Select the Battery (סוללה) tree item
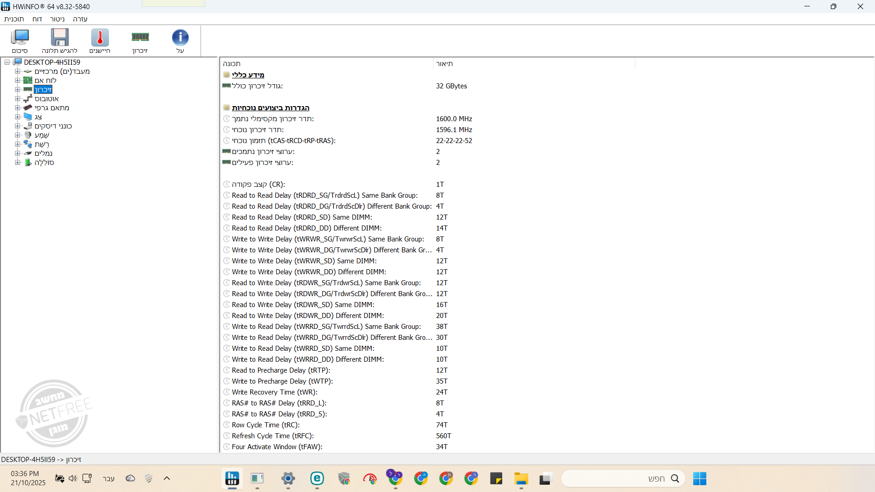This screenshot has height=492, width=875. [x=44, y=163]
